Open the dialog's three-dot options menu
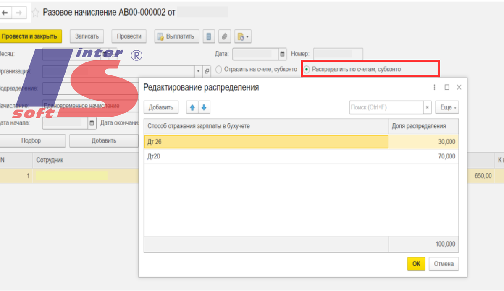This screenshot has height=291, width=504. (x=435, y=87)
